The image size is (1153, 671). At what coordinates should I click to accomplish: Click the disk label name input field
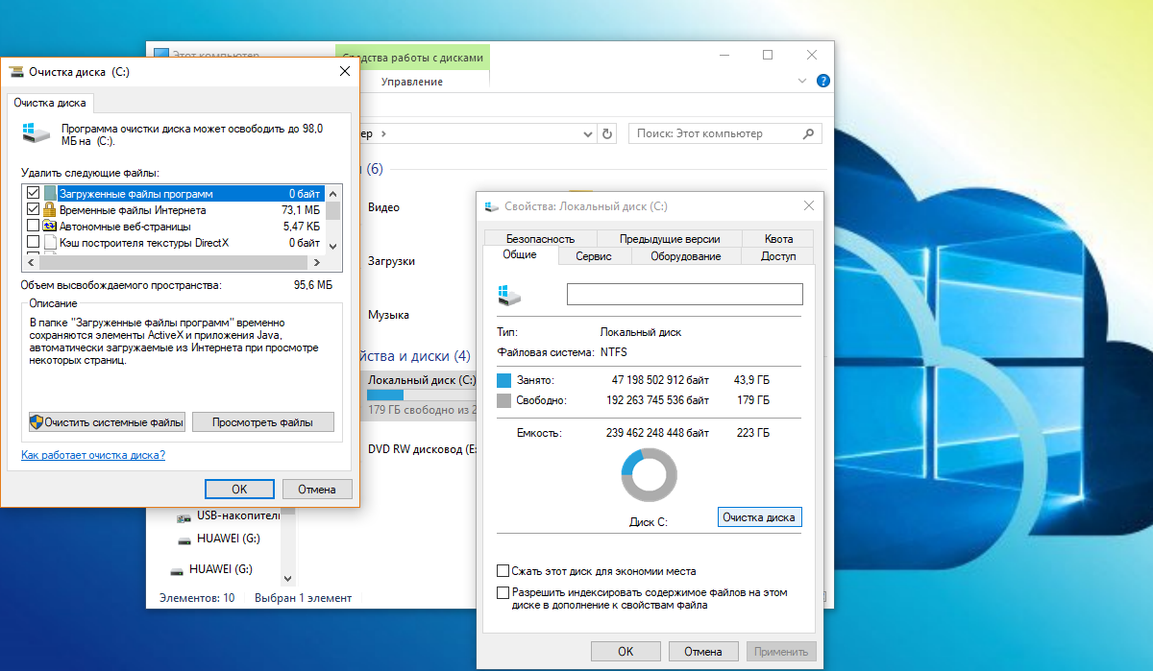point(684,294)
